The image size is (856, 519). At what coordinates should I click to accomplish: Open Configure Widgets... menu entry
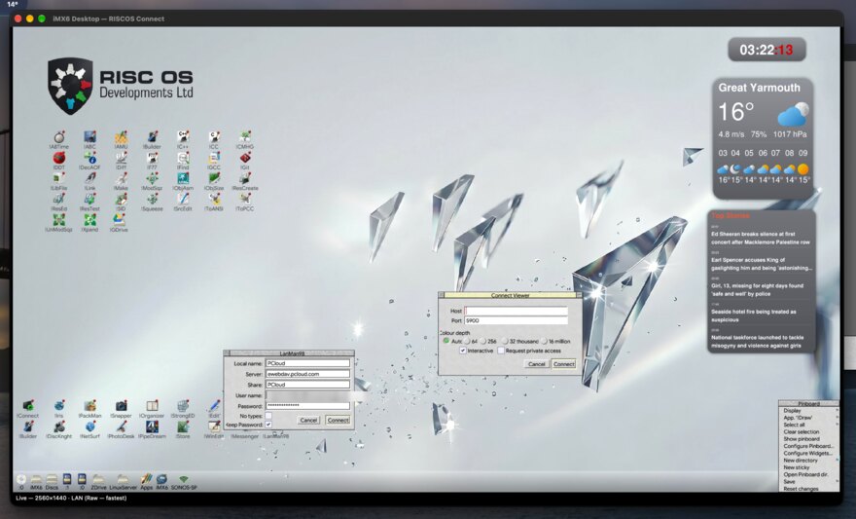(x=807, y=453)
